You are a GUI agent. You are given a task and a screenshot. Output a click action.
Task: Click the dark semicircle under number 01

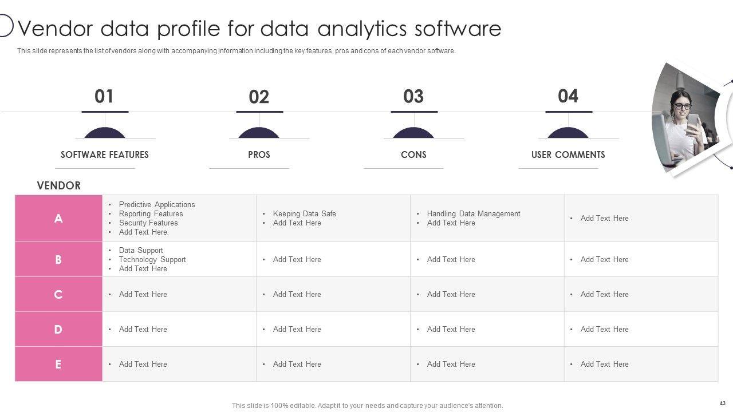[105, 133]
